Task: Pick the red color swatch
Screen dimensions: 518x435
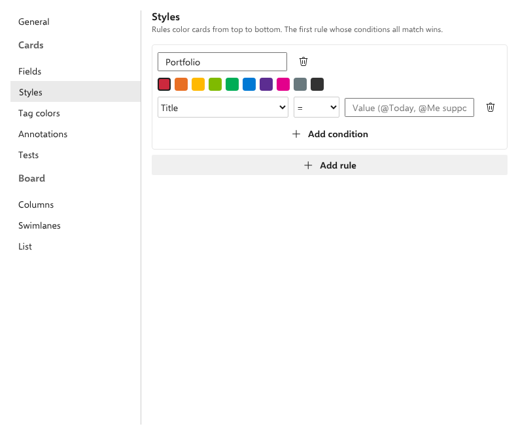Action: [x=164, y=84]
